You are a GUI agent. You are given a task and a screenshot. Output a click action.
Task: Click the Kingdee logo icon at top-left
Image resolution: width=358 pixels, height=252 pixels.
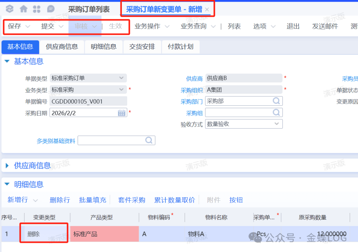10,9
